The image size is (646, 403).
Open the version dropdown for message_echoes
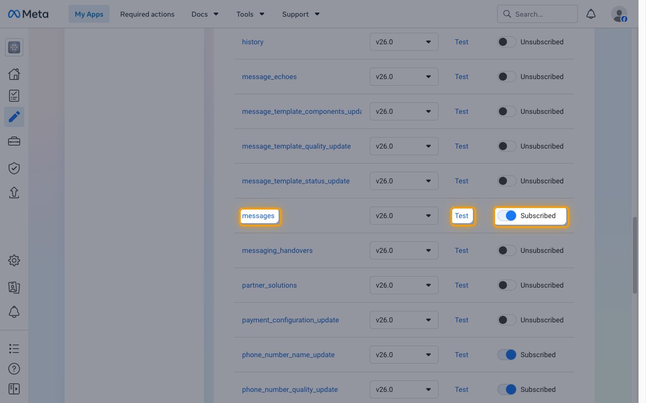pos(404,77)
